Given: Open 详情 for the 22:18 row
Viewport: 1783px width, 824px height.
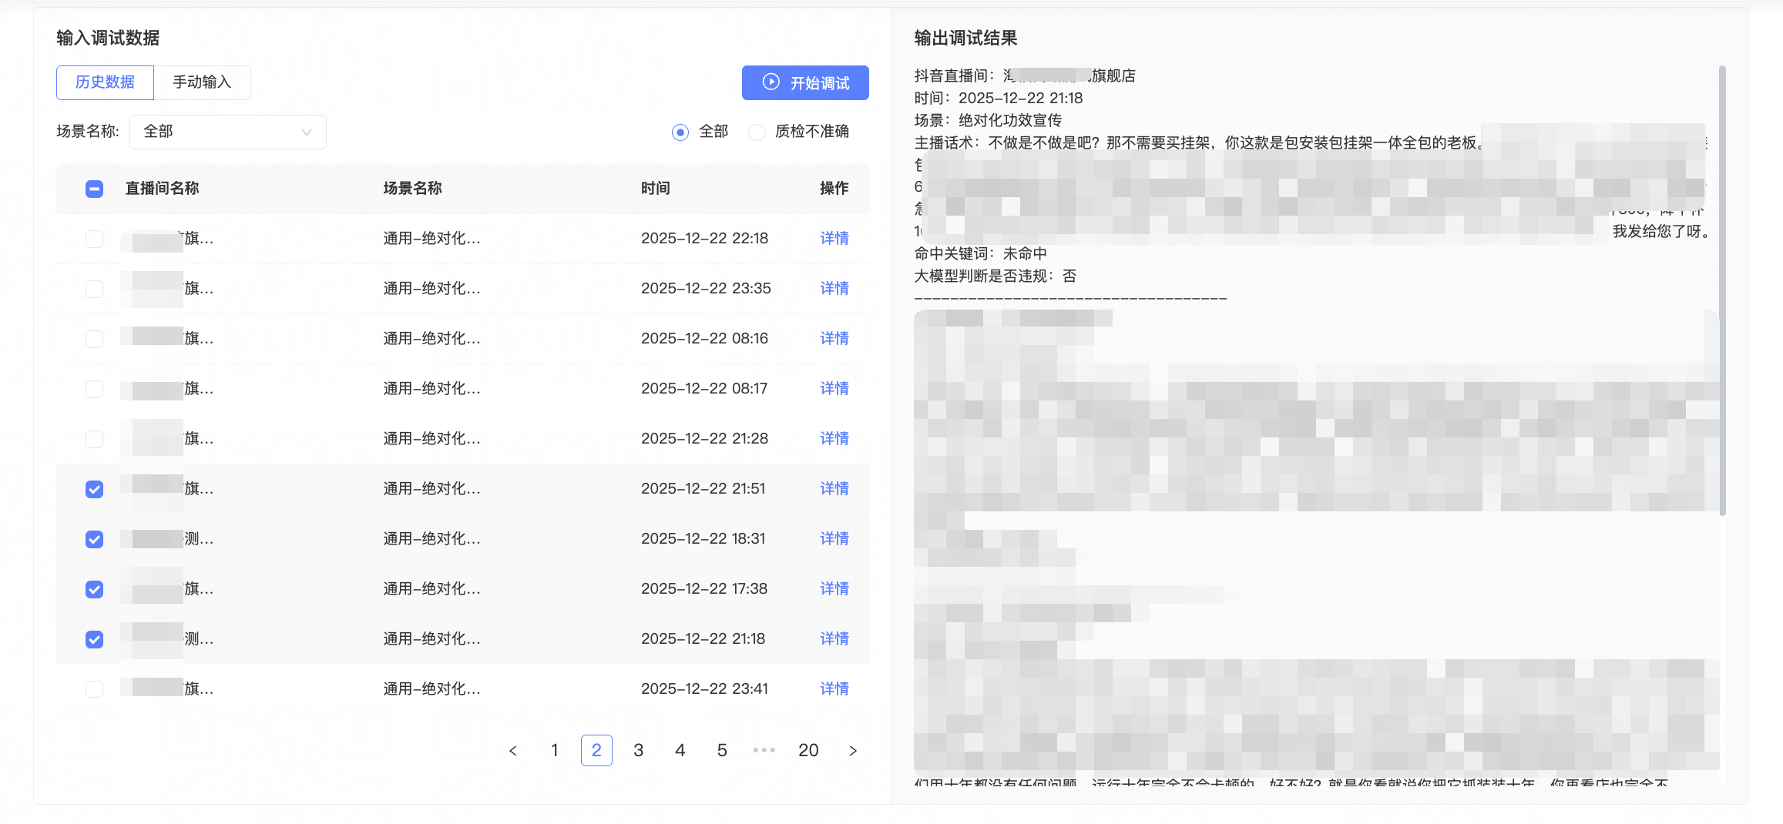Looking at the screenshot, I should pyautogui.click(x=834, y=239).
